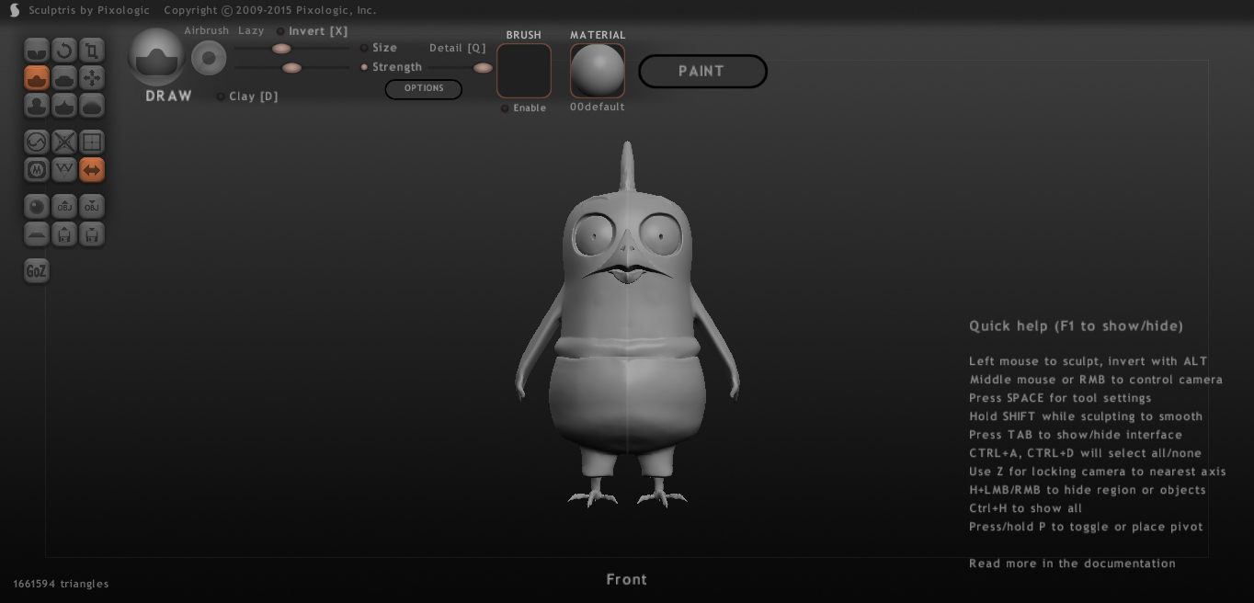Toggle the Clay [D] option
This screenshot has width=1254, height=603.
pos(221,97)
